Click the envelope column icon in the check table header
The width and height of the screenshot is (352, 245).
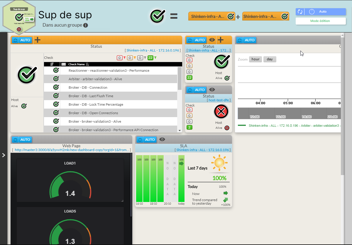63,64
